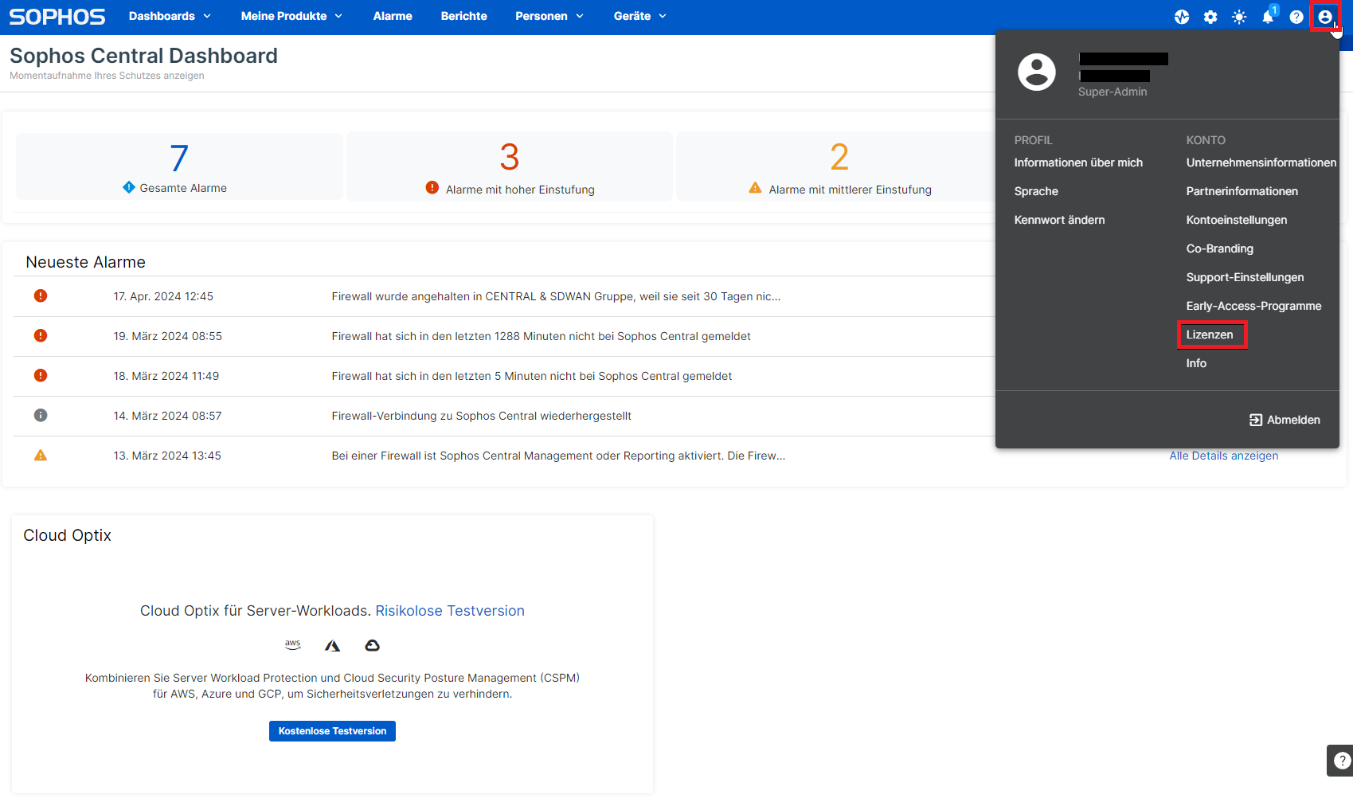This screenshot has height=810, width=1353.
Task: Open Lizenzen under Konto
Action: (x=1210, y=335)
